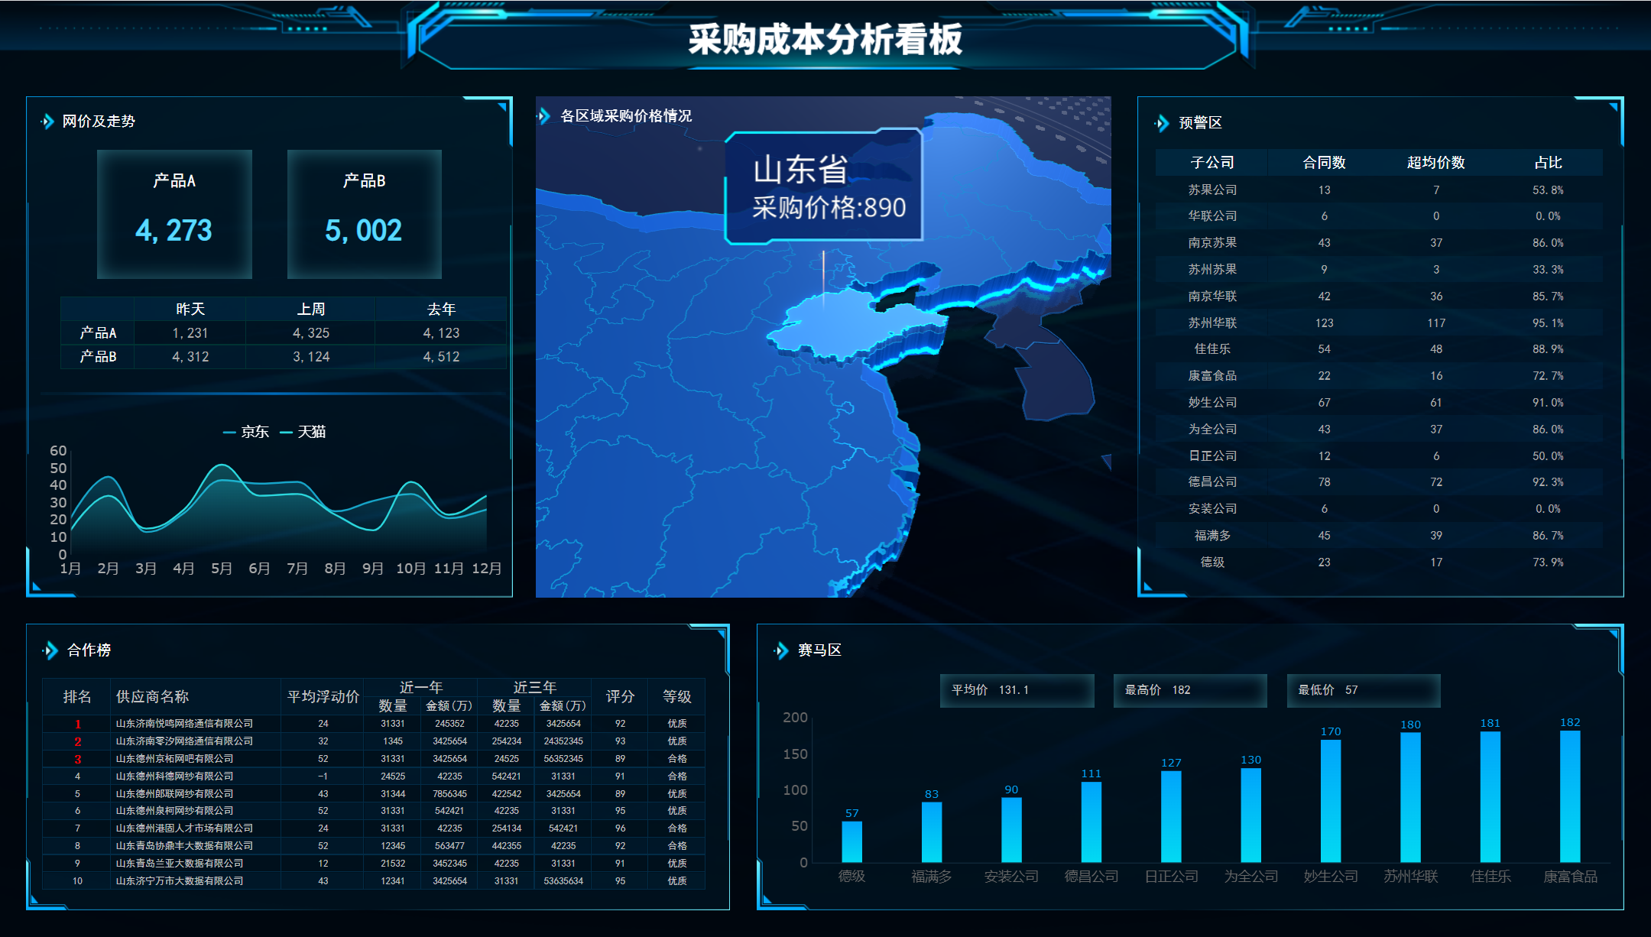Select the 产品B price card
Screen dimensions: 1651x937
pos(364,214)
